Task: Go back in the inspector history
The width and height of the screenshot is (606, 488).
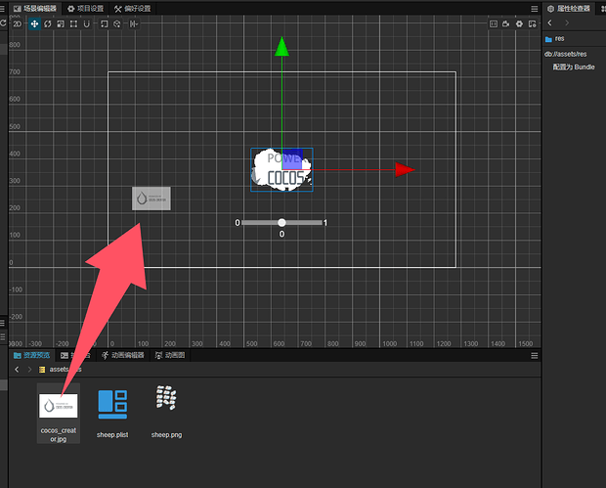Action: 550,22
